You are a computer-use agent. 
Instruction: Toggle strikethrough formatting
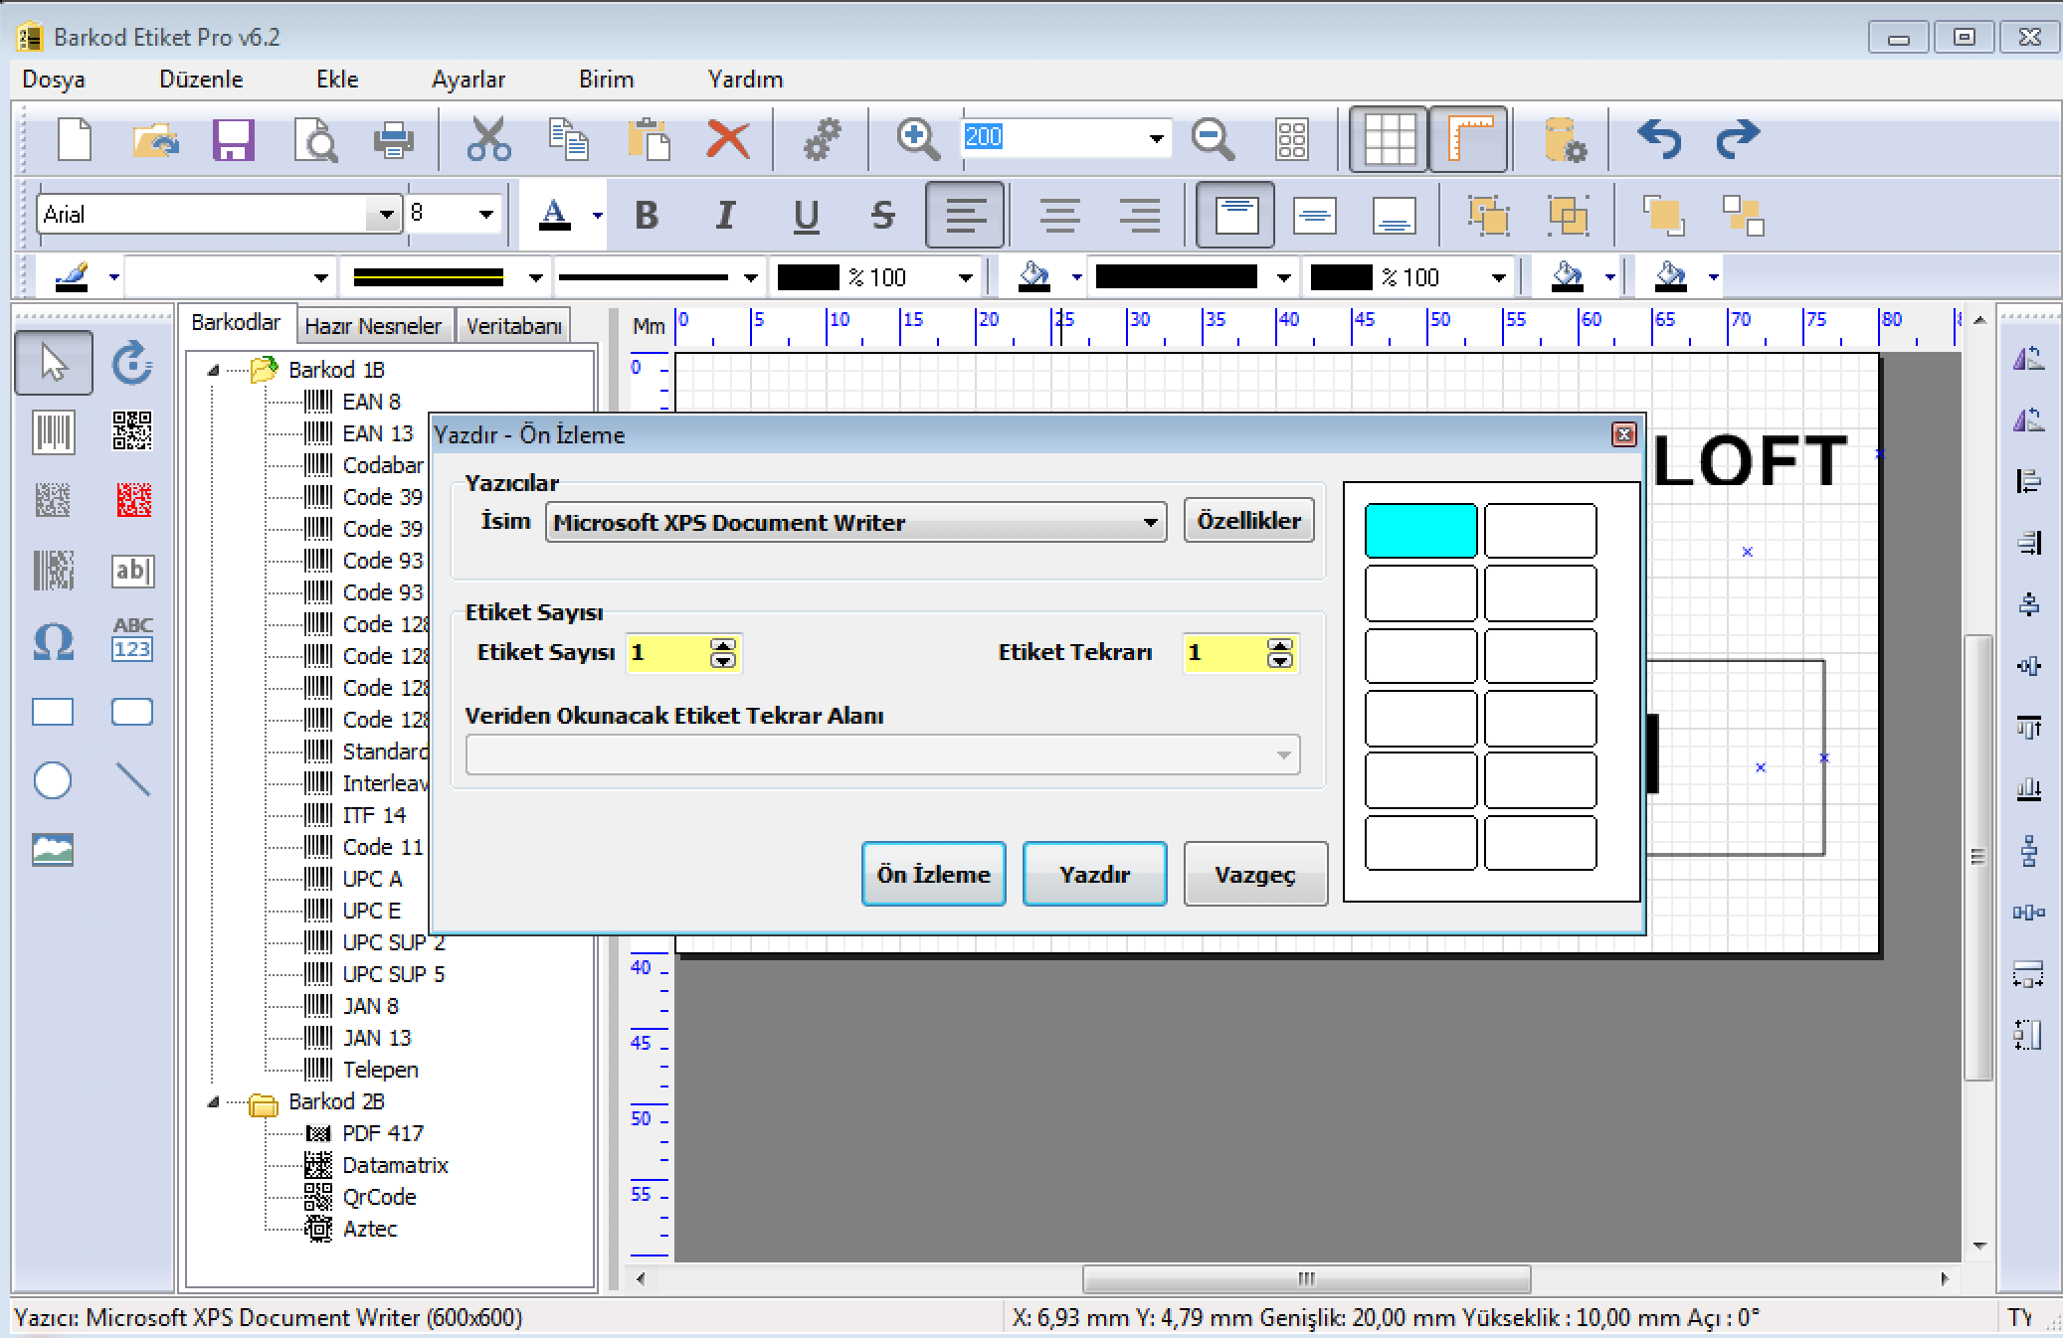click(x=883, y=215)
